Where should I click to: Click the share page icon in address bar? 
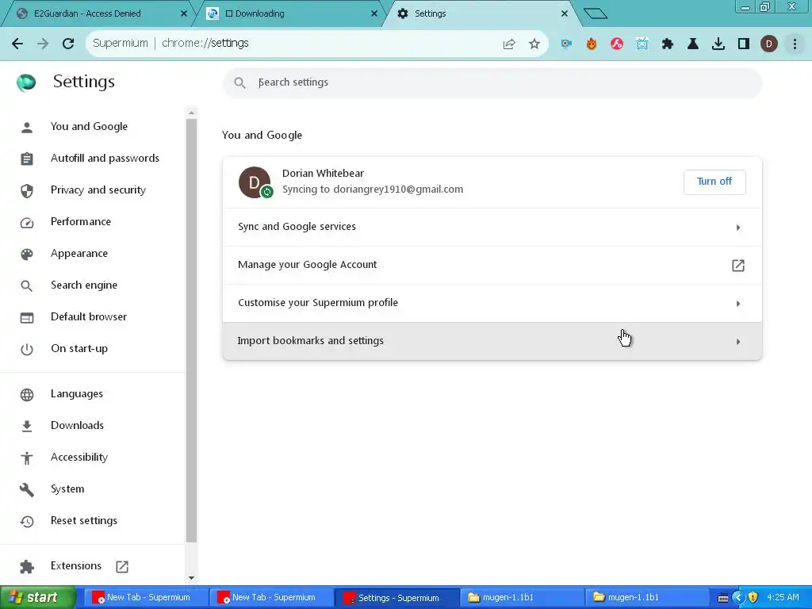(x=509, y=44)
